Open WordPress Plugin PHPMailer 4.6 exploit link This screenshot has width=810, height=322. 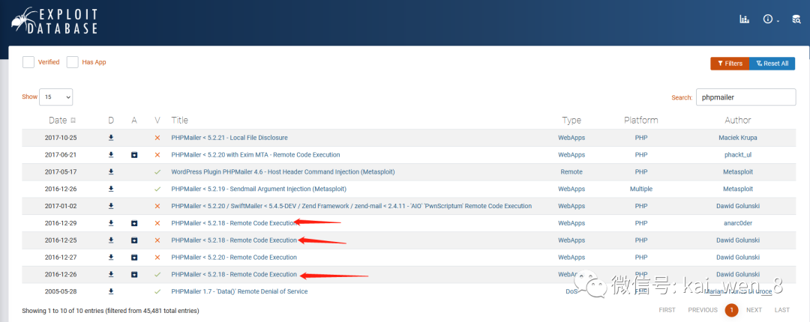coord(283,171)
